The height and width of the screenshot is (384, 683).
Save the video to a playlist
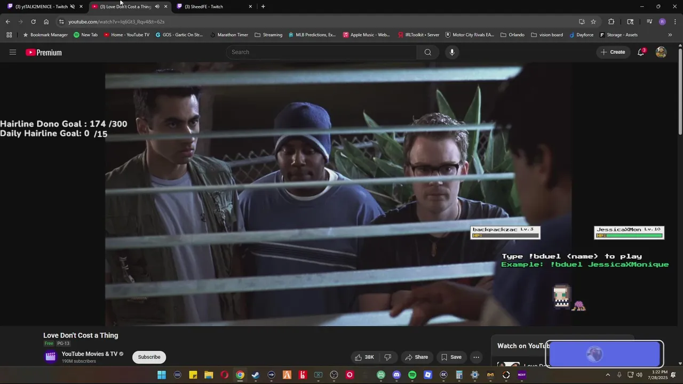click(x=451, y=357)
